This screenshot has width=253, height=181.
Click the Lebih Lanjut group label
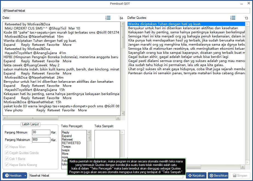click(x=30, y=124)
